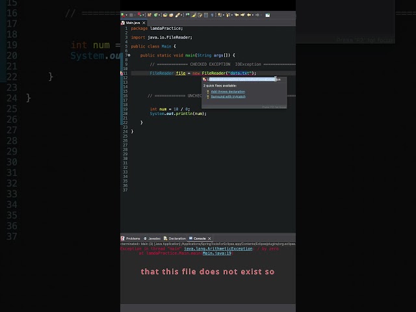Click the "2 quick fixes available:" text
The height and width of the screenshot is (312, 416).
tap(220, 86)
